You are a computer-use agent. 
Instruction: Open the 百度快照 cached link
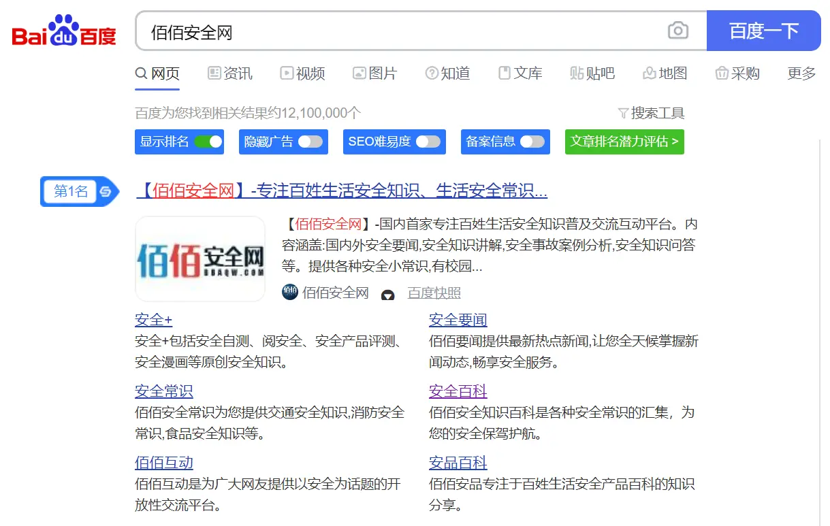pyautogui.click(x=434, y=293)
